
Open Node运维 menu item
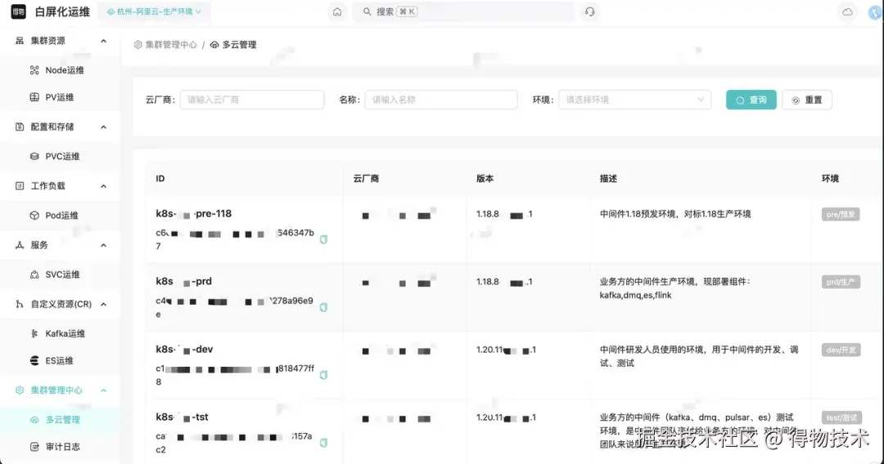(x=60, y=70)
